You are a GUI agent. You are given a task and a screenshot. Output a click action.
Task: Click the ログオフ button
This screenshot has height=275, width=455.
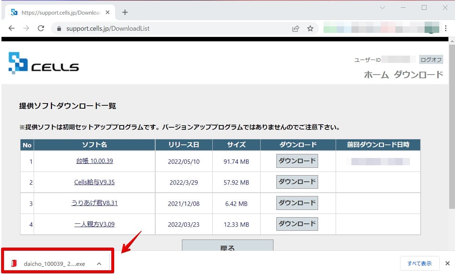tap(431, 60)
